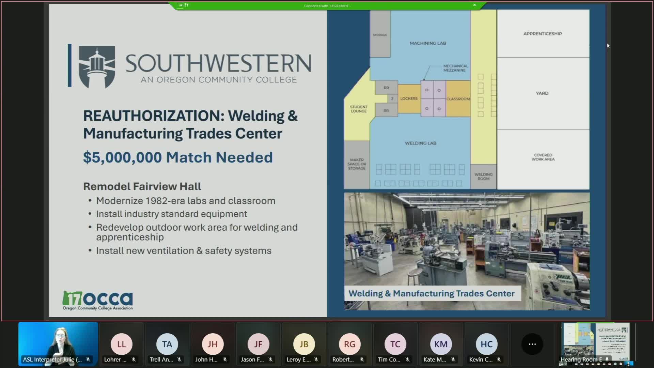Click the 'MACHINING LAB' floor plan label
The width and height of the screenshot is (654, 368).
point(428,43)
